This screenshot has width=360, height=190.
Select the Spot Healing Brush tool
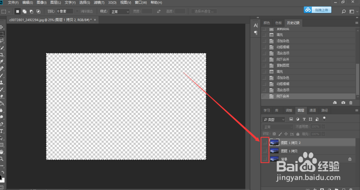[x=1, y=69]
